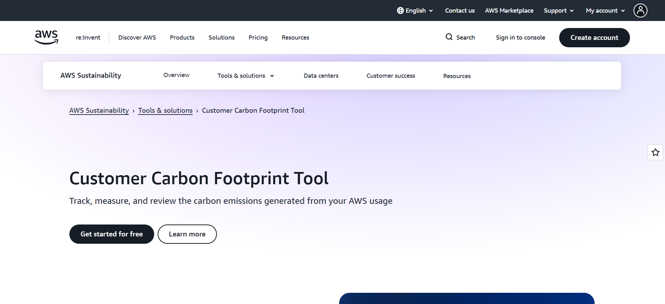Image resolution: width=665 pixels, height=304 pixels.
Task: Click AWS Sustainability section title
Action: 91,75
